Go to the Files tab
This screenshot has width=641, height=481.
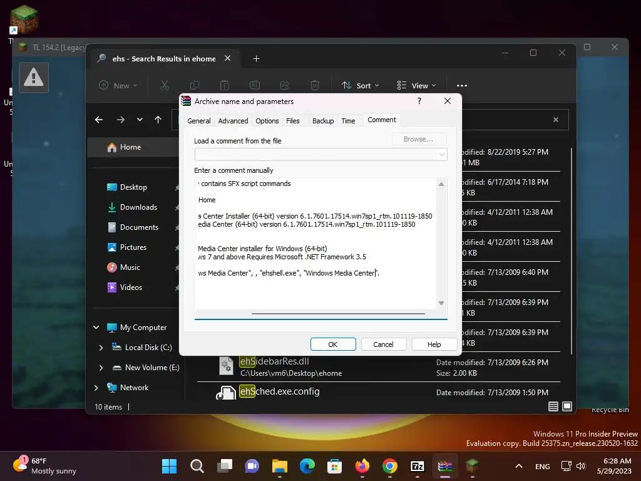coord(293,121)
